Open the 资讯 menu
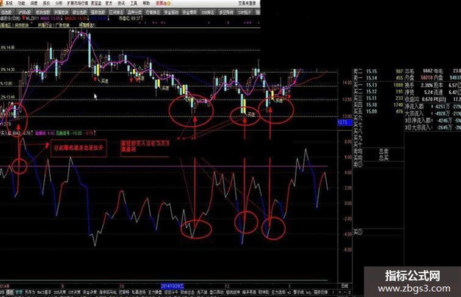This screenshot has width=461, height=297. [x=121, y=3]
